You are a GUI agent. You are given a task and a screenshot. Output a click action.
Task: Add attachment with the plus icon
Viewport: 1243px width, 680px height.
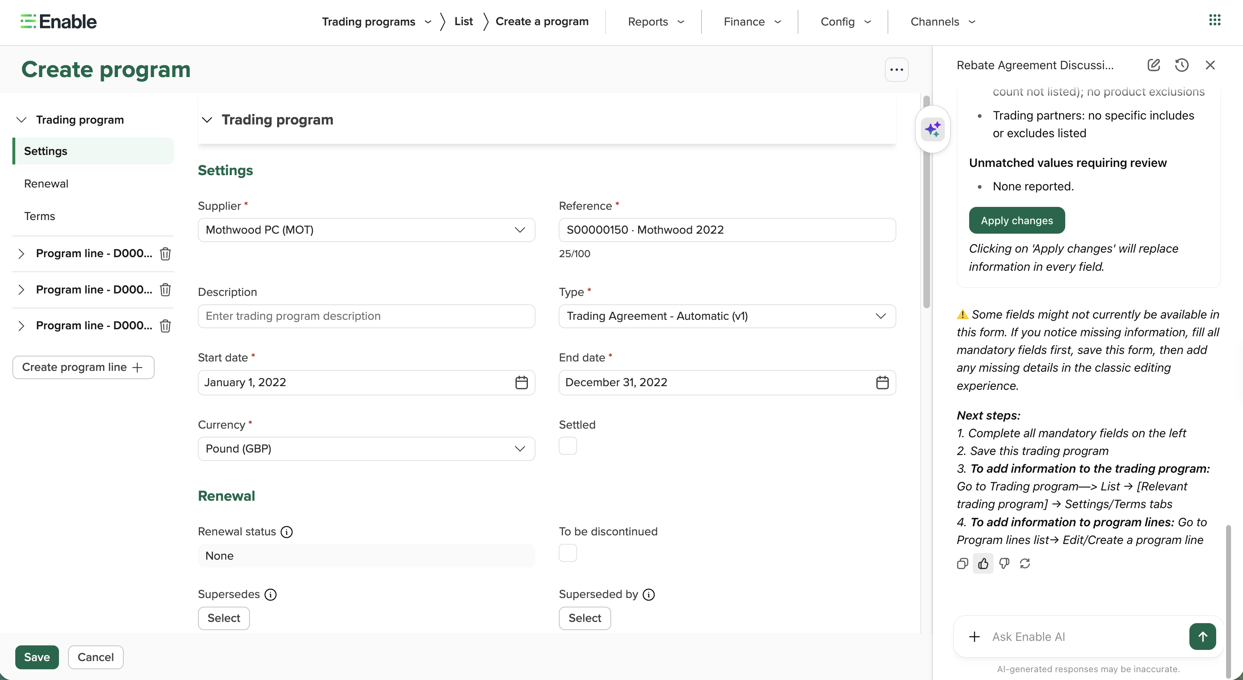point(974,637)
